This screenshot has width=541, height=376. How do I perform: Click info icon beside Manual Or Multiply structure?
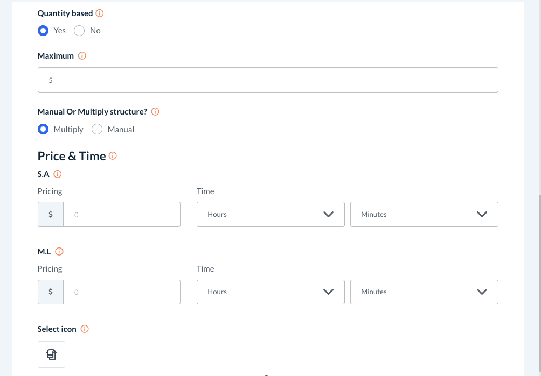tap(155, 112)
